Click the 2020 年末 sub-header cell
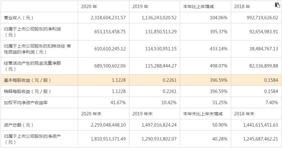The height and width of the screenshot is (148, 282). [91, 114]
